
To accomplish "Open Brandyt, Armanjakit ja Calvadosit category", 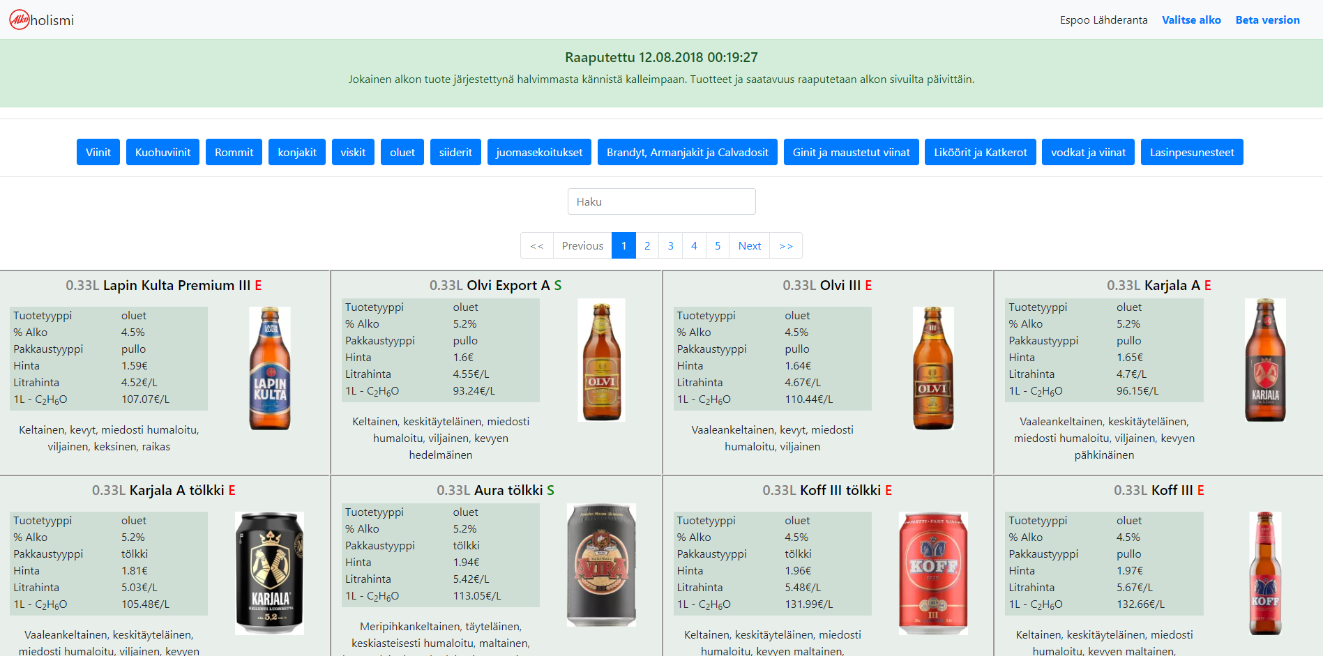I will (x=688, y=152).
